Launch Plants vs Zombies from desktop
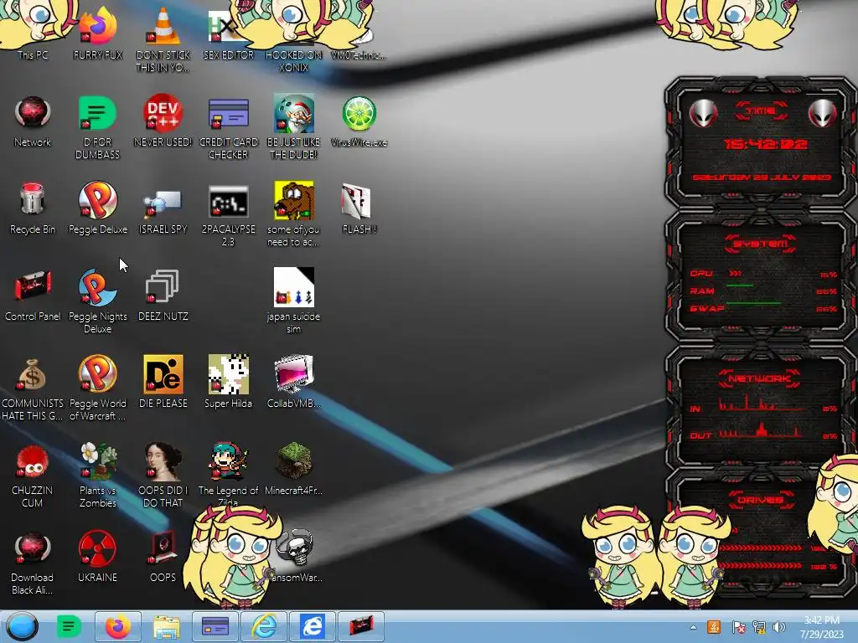Viewport: 858px width, 643px height. pyautogui.click(x=97, y=475)
